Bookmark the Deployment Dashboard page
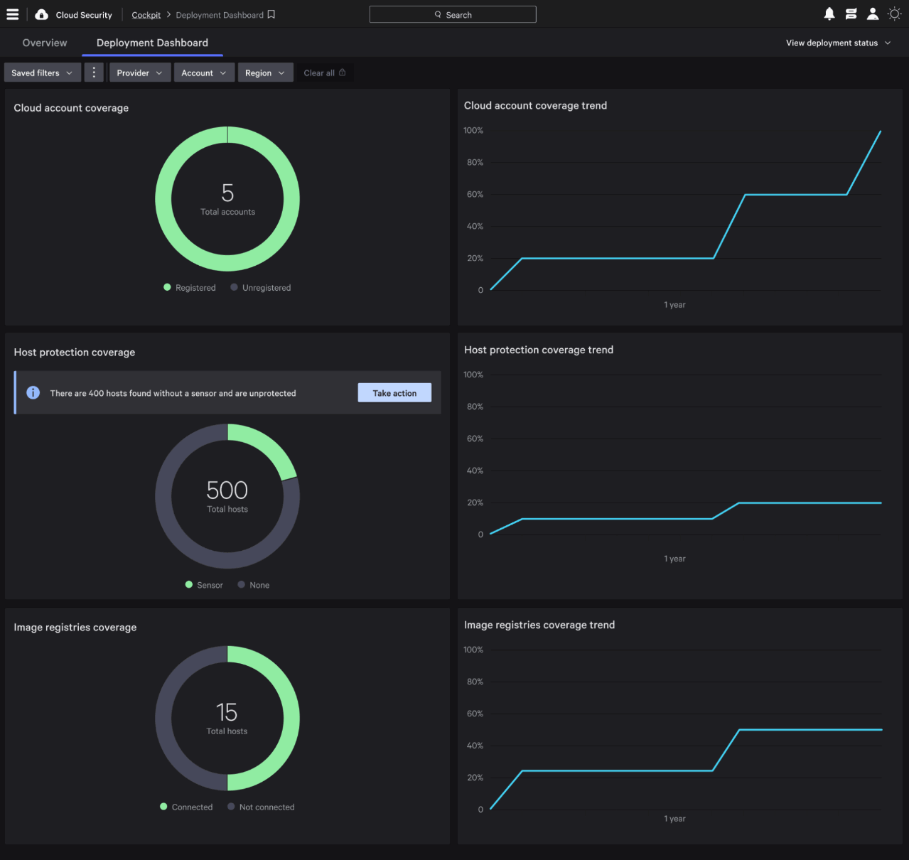This screenshot has height=860, width=909. click(x=270, y=14)
